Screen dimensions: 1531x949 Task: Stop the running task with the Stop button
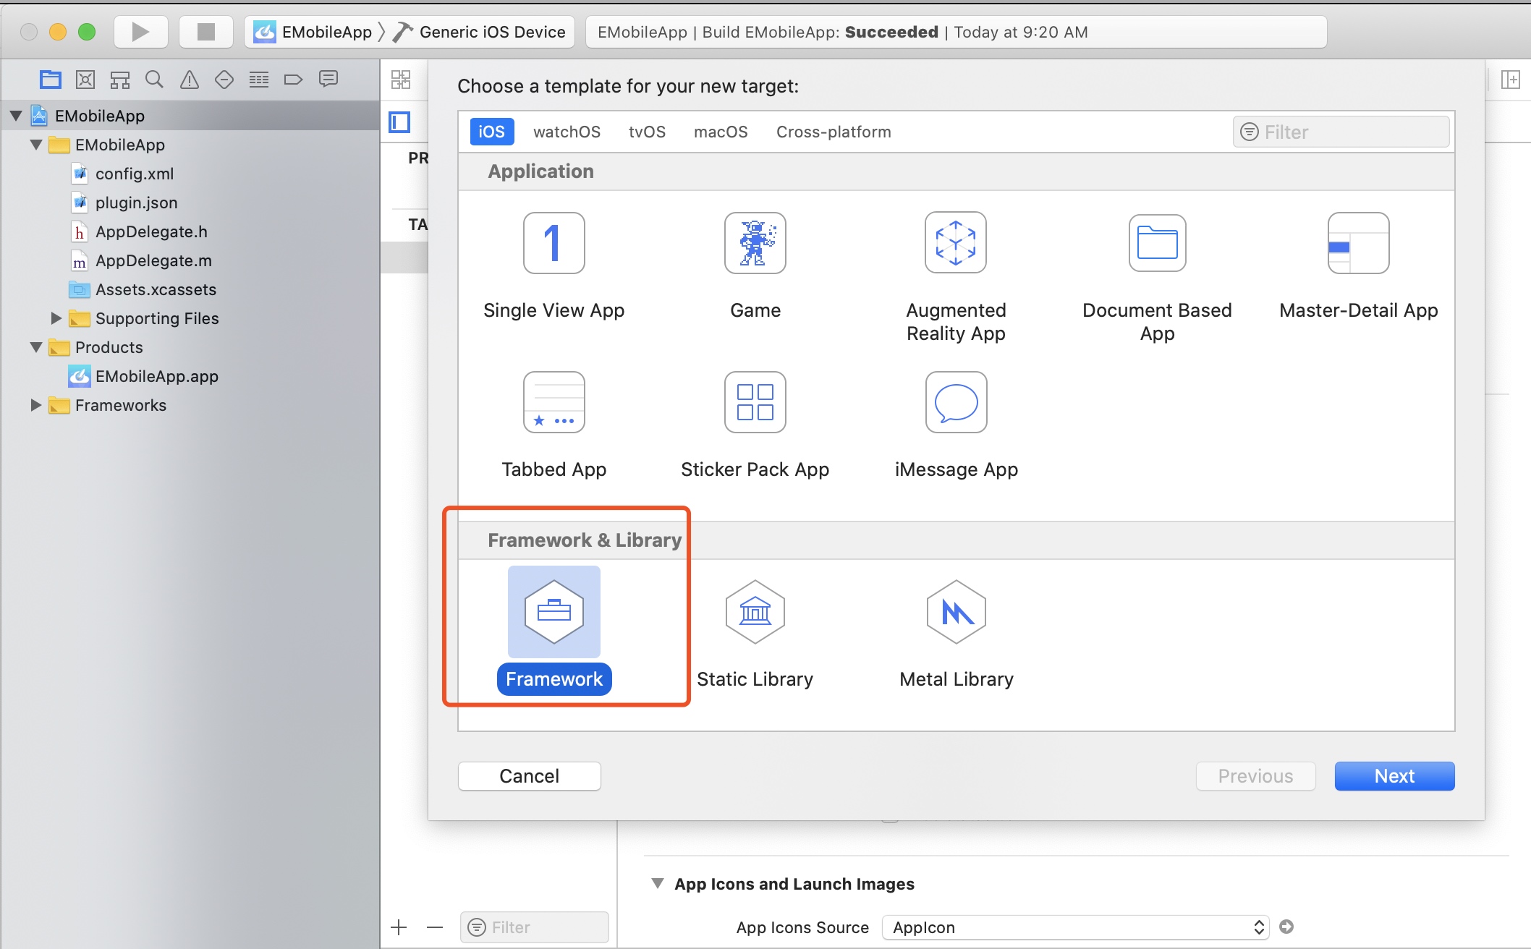[206, 32]
